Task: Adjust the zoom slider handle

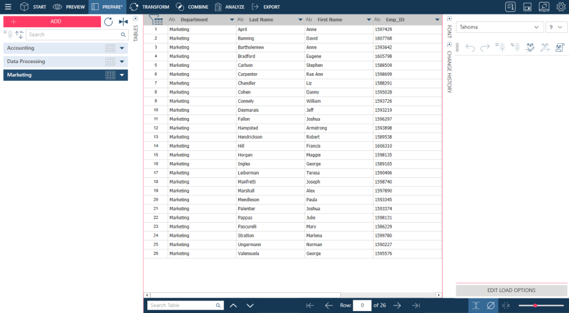Action: [535, 305]
